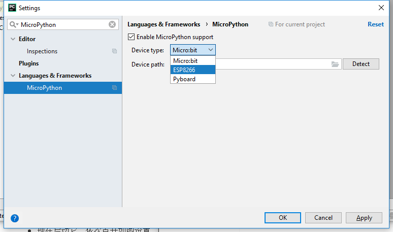Pick Micro:bit option in the list
This screenshot has width=393, height=232.
[192, 61]
